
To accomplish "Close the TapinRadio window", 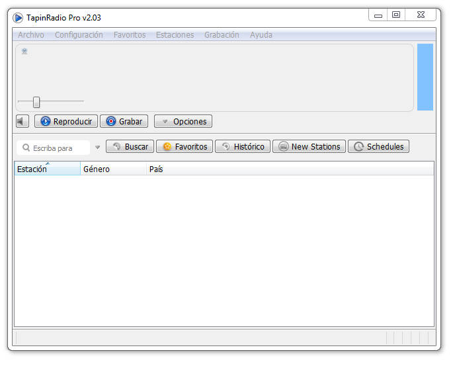I will tap(421, 15).
